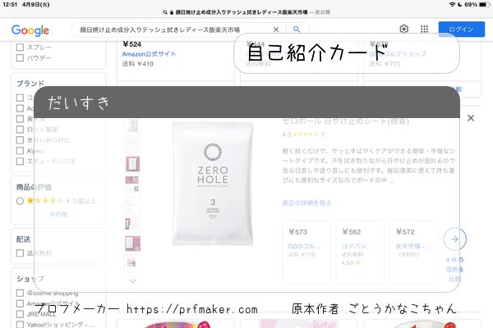
Task: Open the ¥573 GDOゴル... offer
Action: tap(306, 252)
